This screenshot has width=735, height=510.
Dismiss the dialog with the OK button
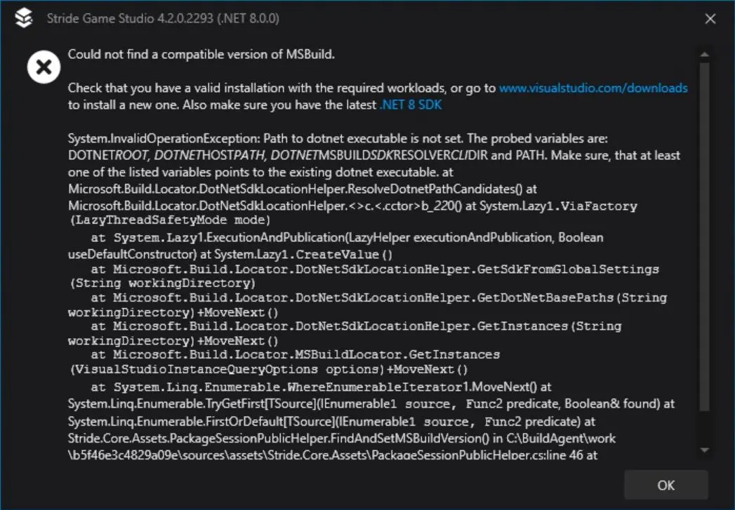pyautogui.click(x=666, y=485)
